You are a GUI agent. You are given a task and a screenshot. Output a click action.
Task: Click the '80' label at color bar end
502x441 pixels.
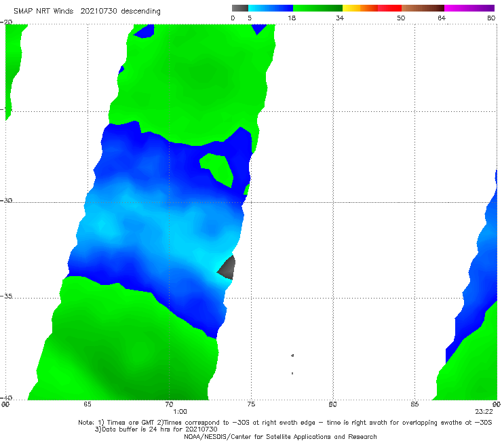point(491,18)
